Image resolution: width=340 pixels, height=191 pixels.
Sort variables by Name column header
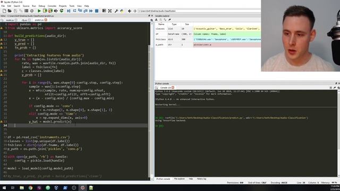[161, 24]
